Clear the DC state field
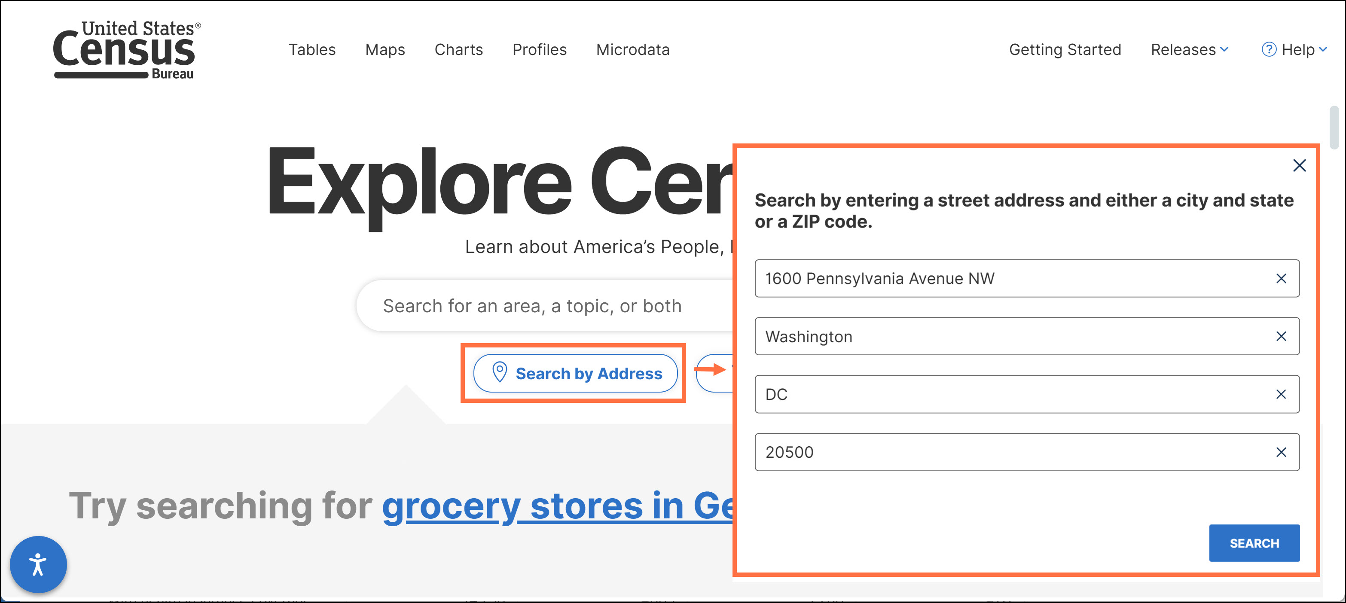Screen dimensions: 1346x603 click(x=1281, y=395)
